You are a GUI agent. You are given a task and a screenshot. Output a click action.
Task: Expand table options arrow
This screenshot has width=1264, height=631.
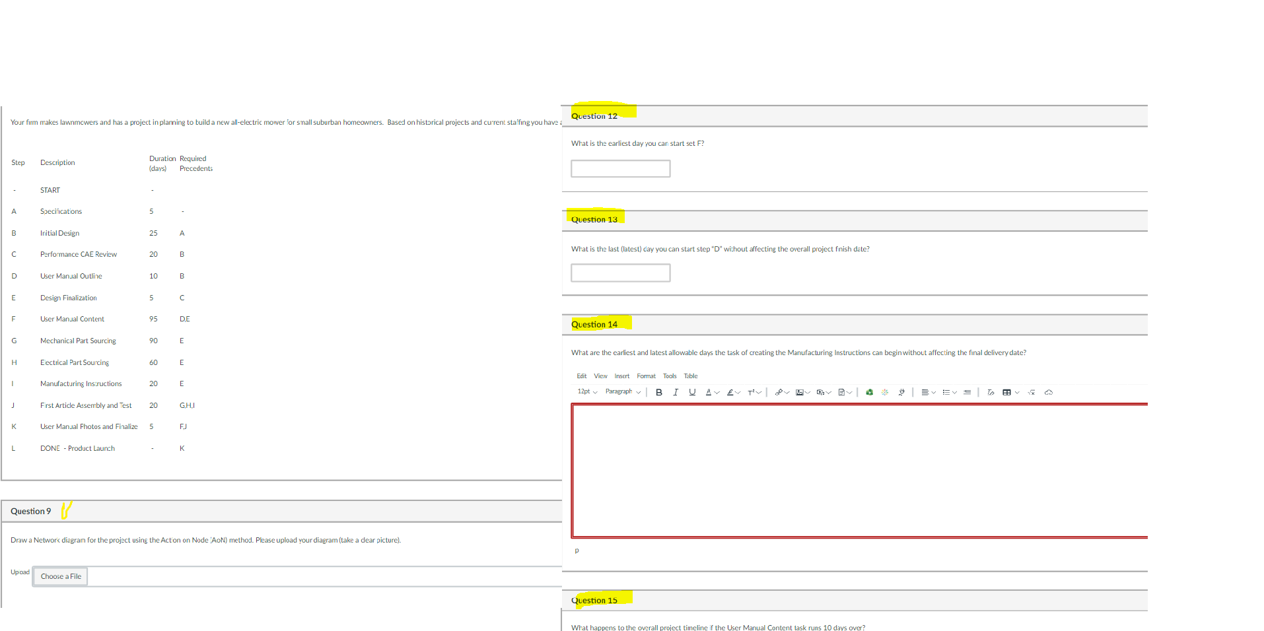[1017, 393]
